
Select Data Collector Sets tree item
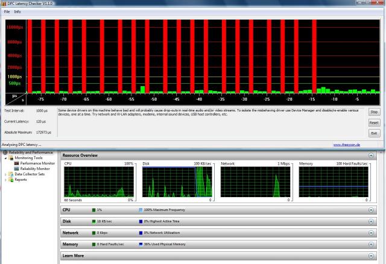point(30,174)
